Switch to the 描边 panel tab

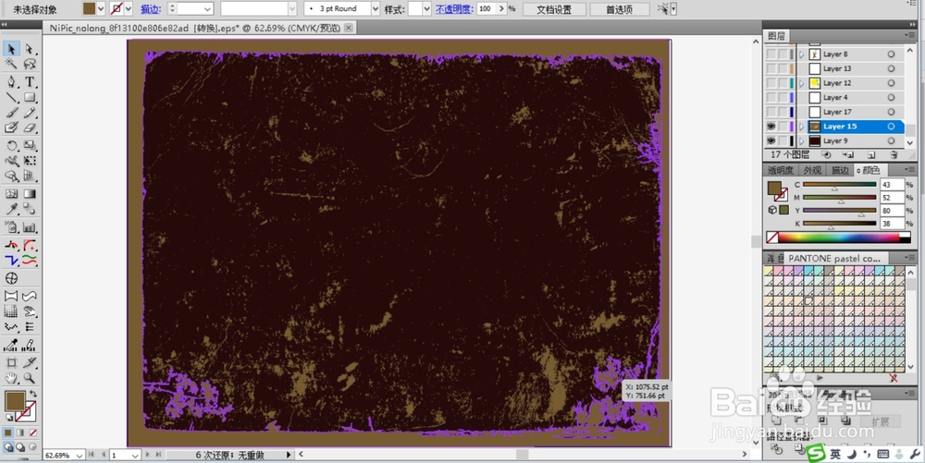click(x=840, y=170)
